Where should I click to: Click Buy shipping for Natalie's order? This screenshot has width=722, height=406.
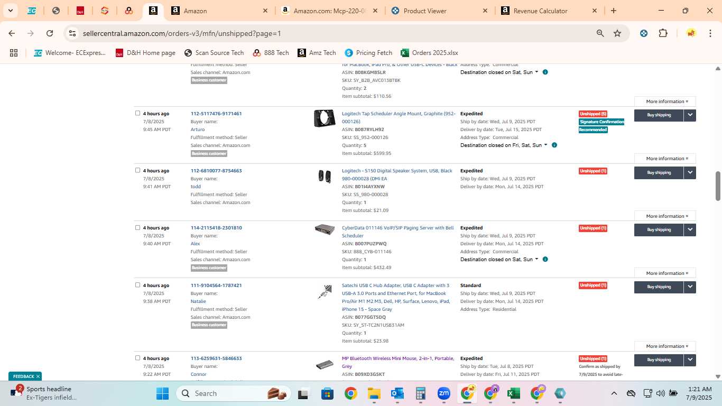[659, 287]
